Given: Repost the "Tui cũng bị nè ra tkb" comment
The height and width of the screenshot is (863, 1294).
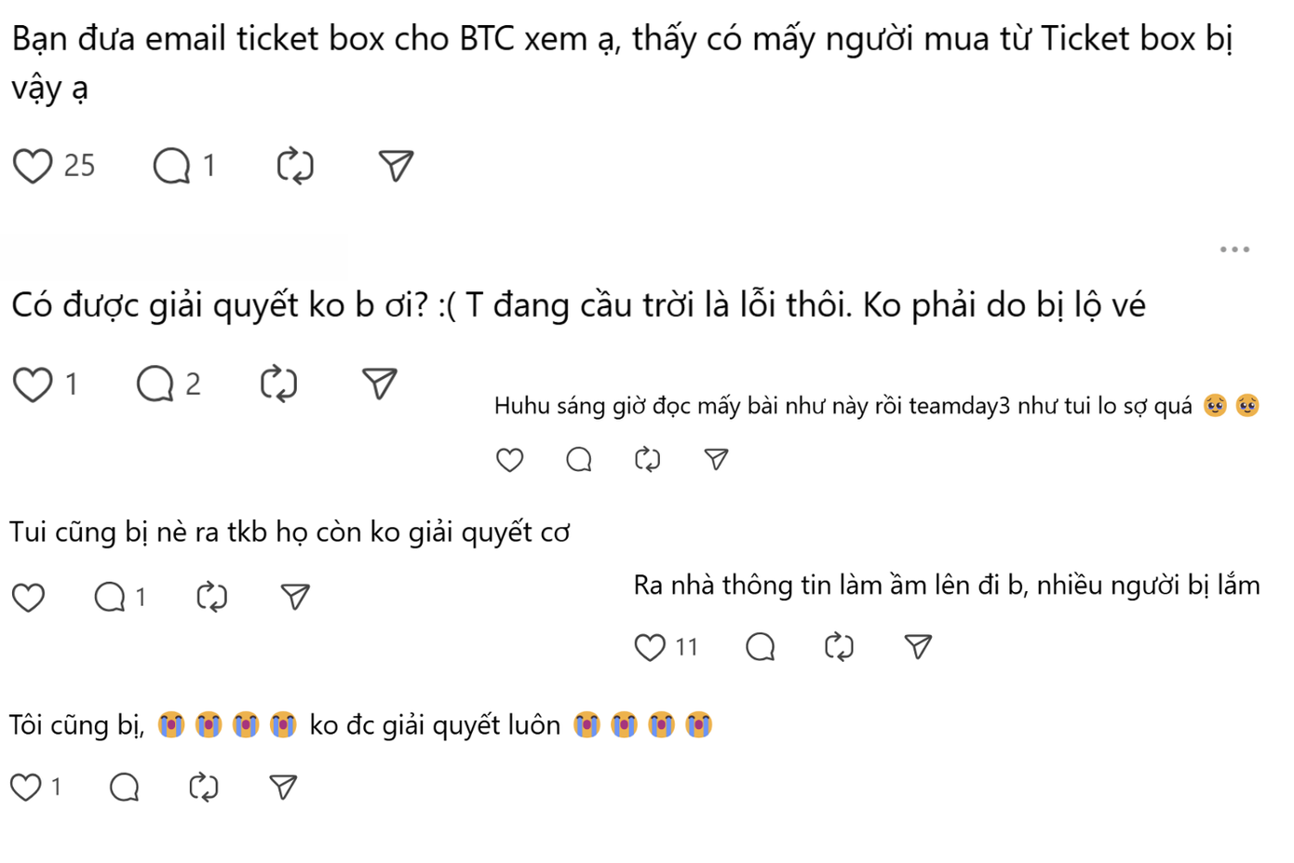Looking at the screenshot, I should pyautogui.click(x=211, y=597).
